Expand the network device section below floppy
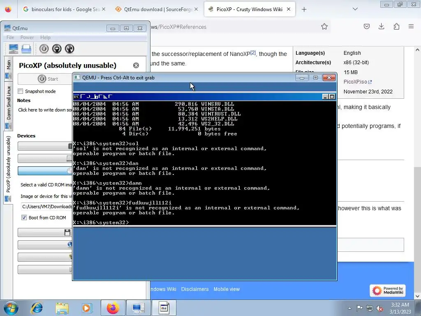The height and width of the screenshot is (316, 421). pos(45,245)
